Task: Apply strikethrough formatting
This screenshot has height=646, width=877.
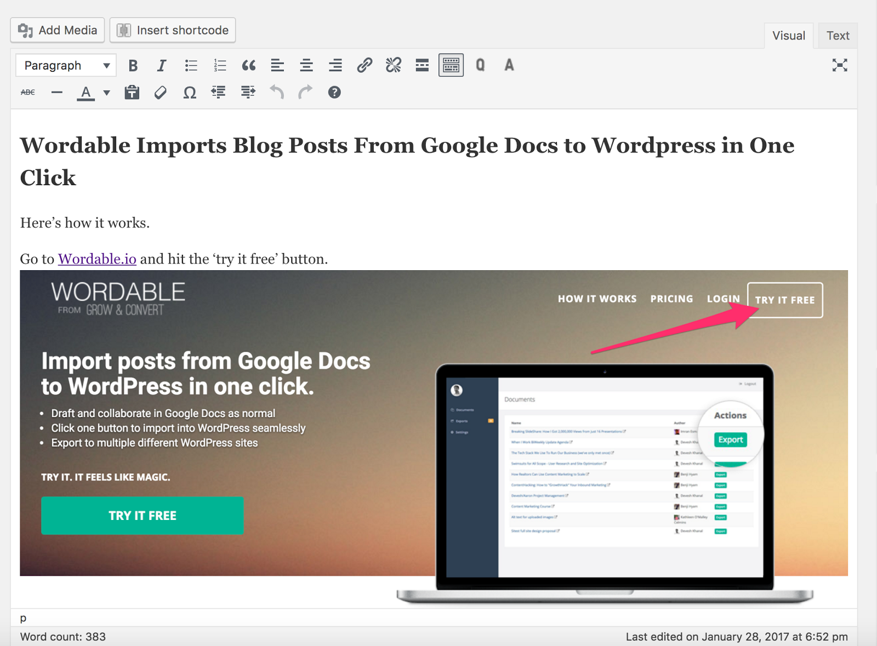Action: pyautogui.click(x=28, y=93)
